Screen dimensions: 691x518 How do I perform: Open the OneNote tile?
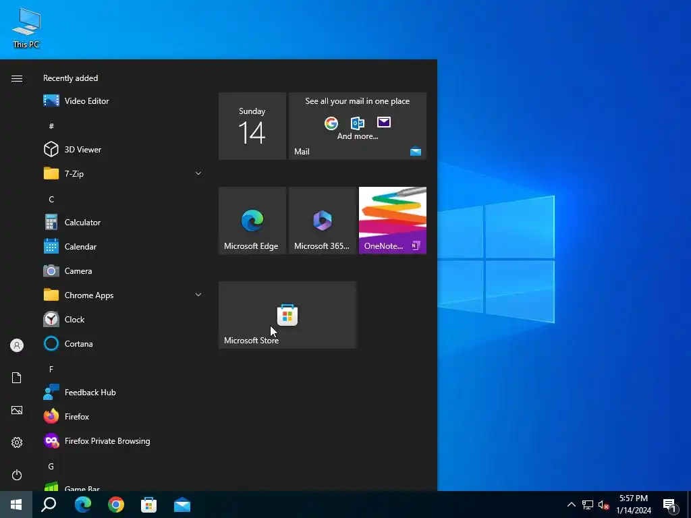pyautogui.click(x=393, y=221)
